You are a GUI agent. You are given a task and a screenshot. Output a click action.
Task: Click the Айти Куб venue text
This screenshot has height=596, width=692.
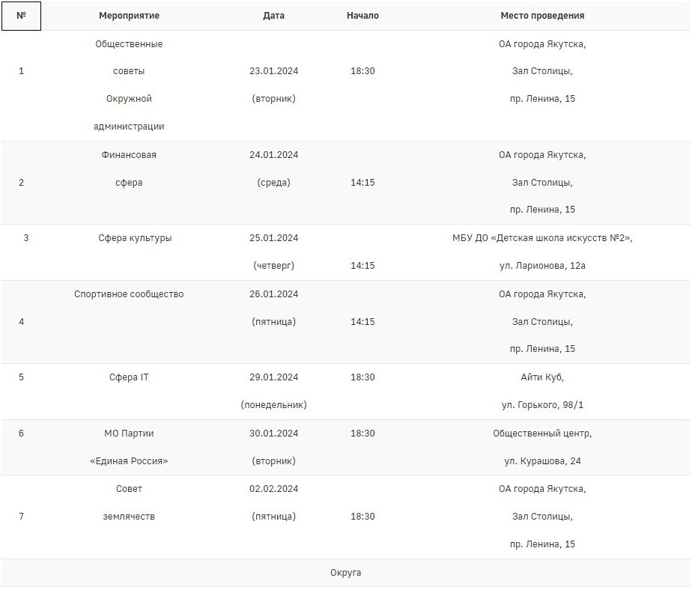click(x=542, y=377)
